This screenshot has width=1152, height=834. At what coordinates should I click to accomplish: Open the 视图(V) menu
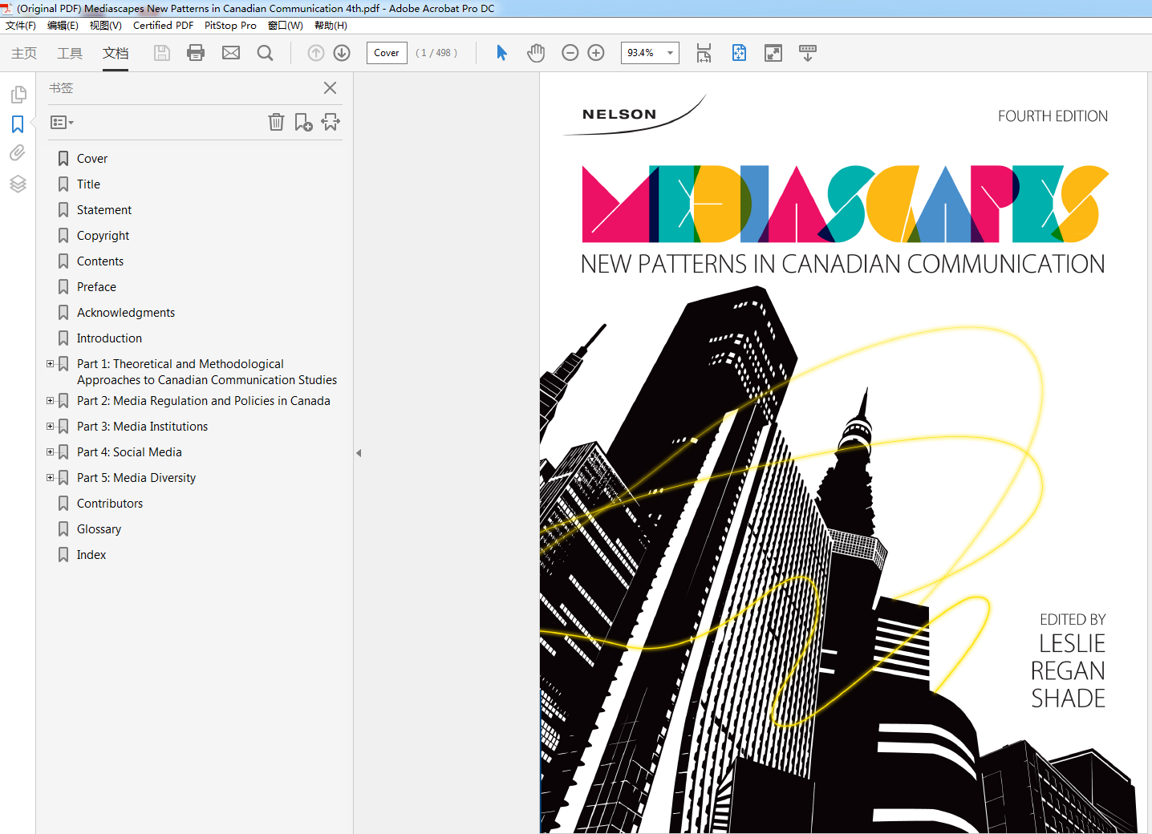click(x=106, y=26)
